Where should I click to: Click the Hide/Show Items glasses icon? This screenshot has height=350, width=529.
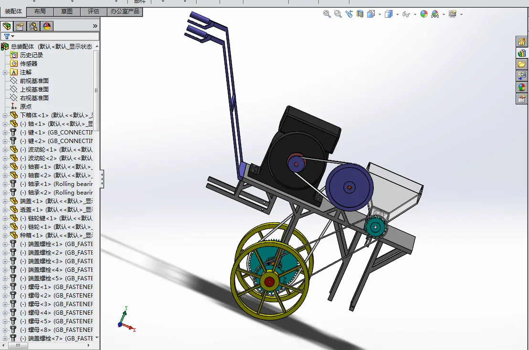[x=406, y=14]
